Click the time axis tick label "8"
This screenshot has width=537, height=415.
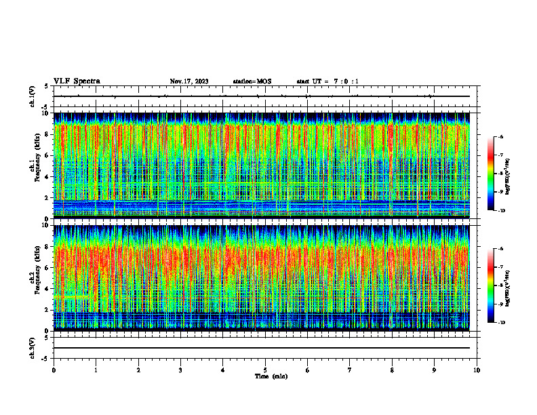pos(392,370)
